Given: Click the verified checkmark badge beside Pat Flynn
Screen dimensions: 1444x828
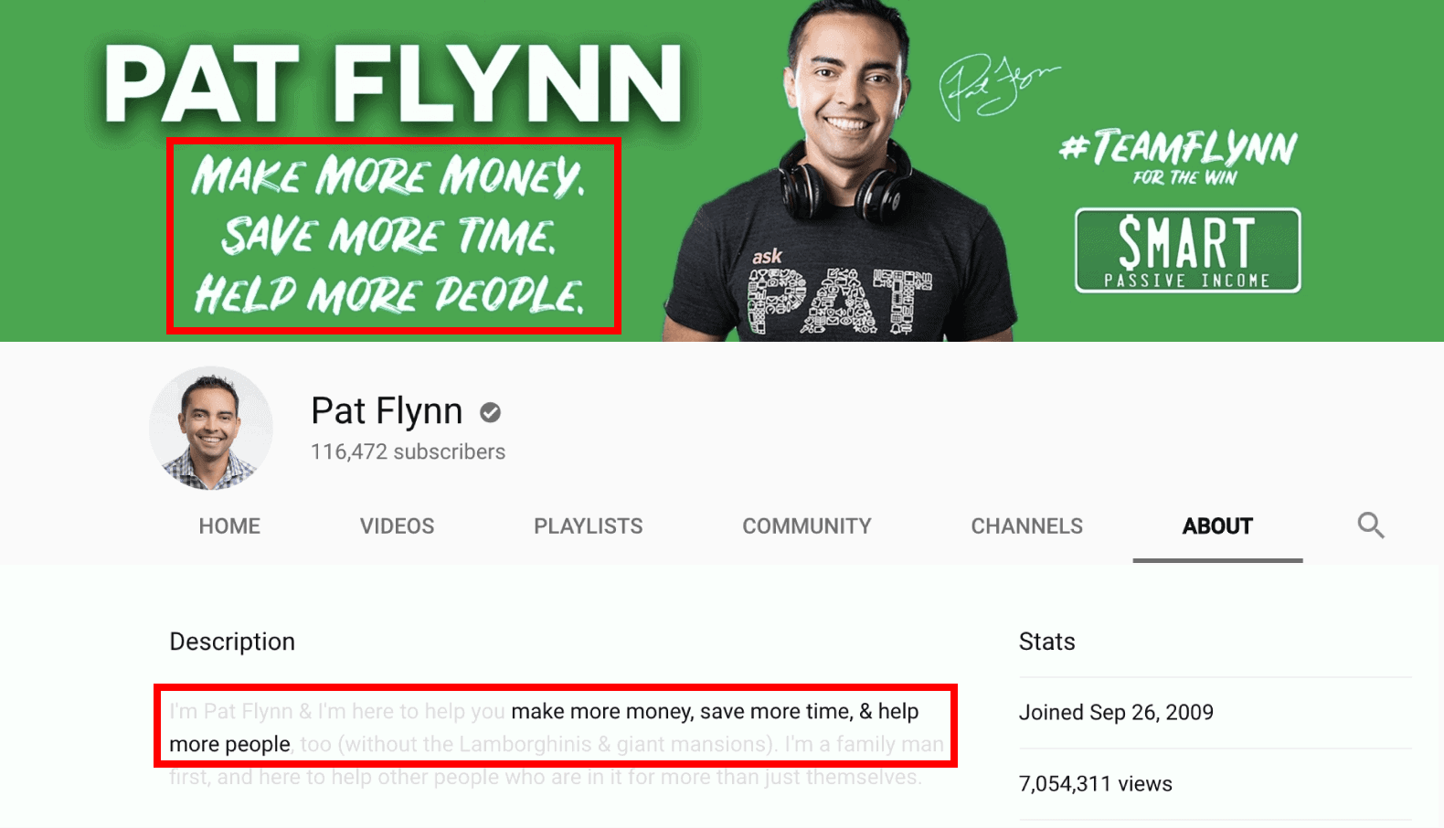Looking at the screenshot, I should pyautogui.click(x=491, y=413).
